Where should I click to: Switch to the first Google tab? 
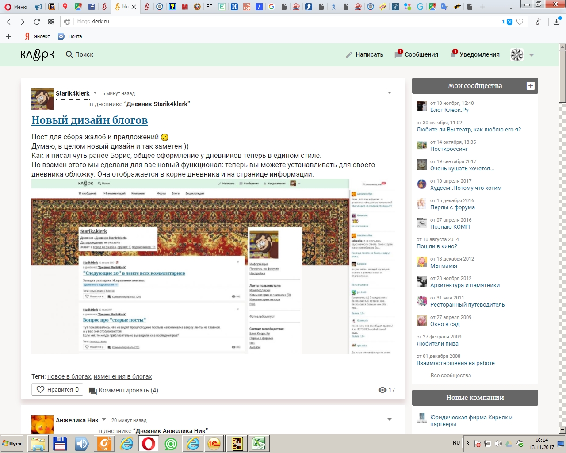(271, 7)
